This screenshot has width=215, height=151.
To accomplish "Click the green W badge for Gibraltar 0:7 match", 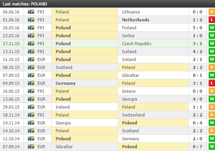I will [x=212, y=147].
